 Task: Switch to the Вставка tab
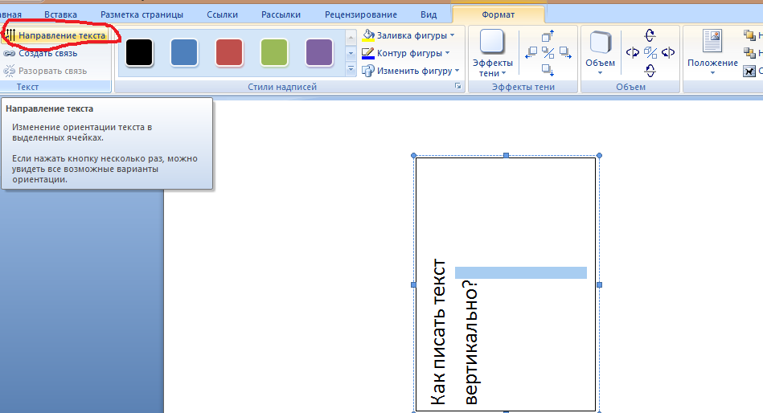(x=61, y=14)
